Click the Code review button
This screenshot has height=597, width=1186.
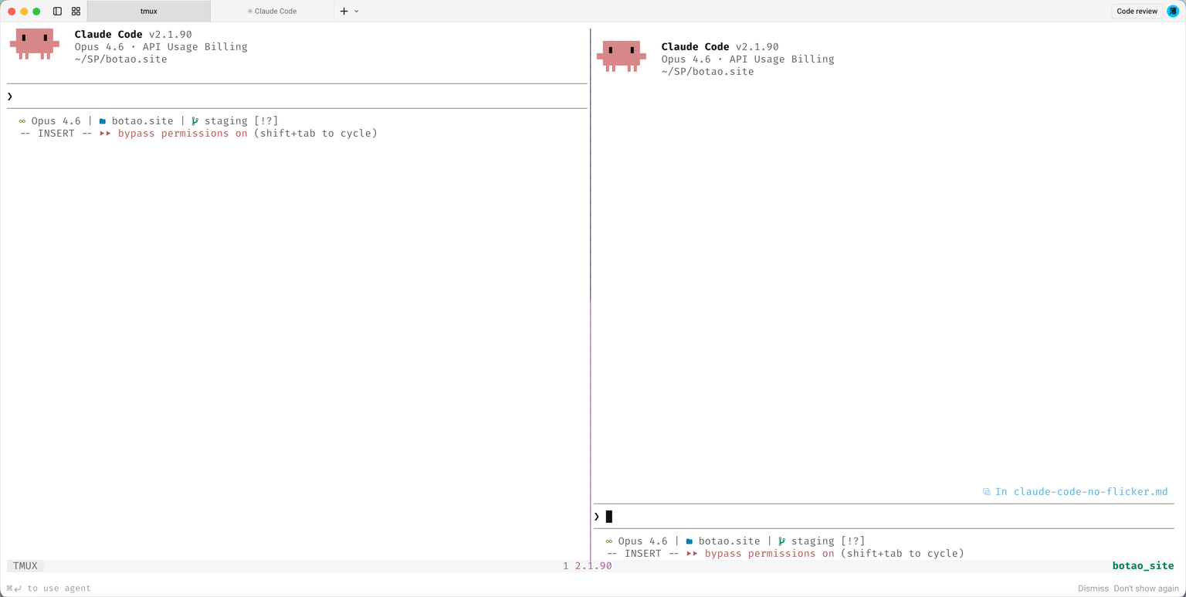coord(1137,11)
